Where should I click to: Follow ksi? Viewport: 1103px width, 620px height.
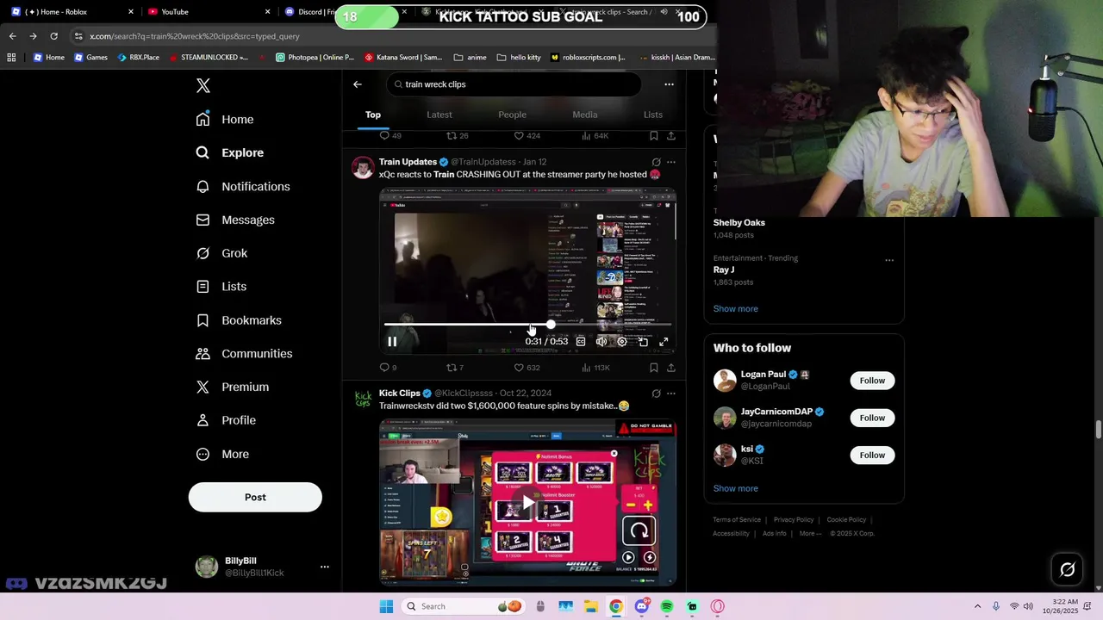click(872, 455)
